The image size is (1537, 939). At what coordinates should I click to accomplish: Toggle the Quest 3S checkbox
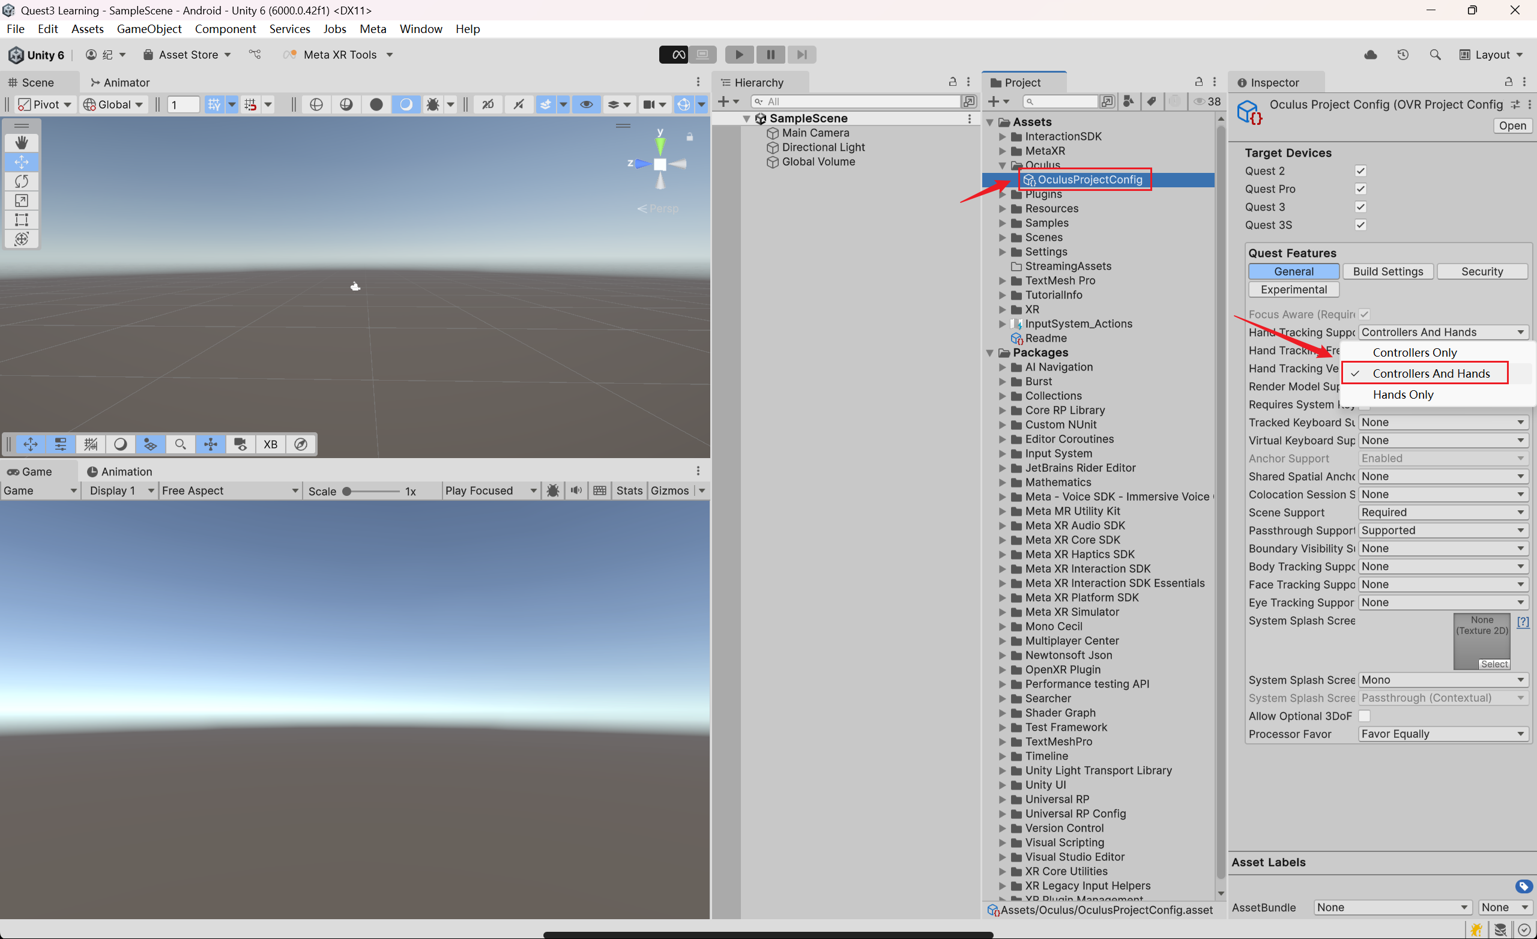1360,225
